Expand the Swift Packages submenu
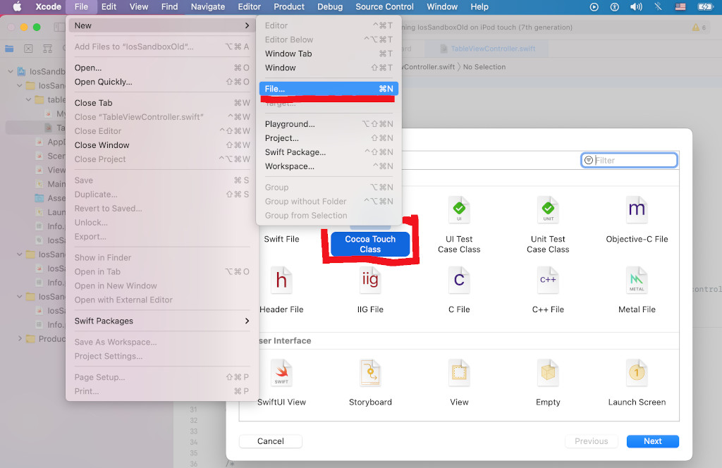Viewport: 722px width, 468px height. click(162, 321)
